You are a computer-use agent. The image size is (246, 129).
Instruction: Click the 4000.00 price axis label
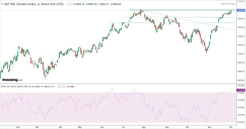tap(241, 63)
